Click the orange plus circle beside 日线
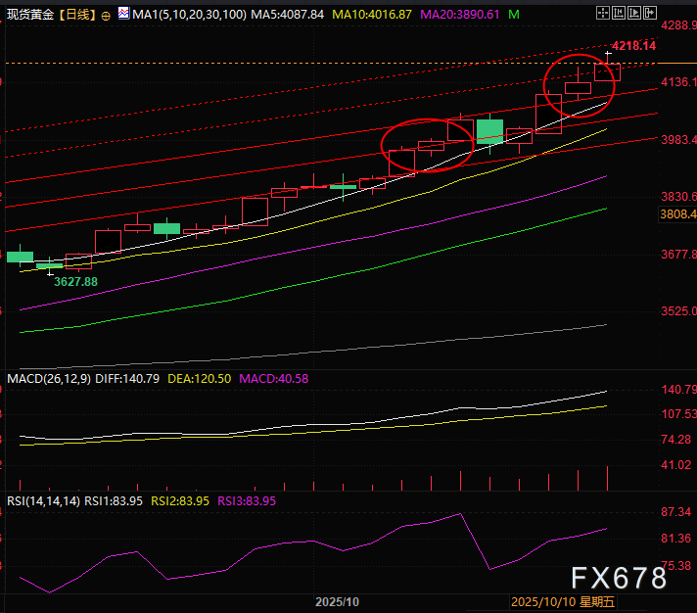The height and width of the screenshot is (613, 697). click(106, 17)
